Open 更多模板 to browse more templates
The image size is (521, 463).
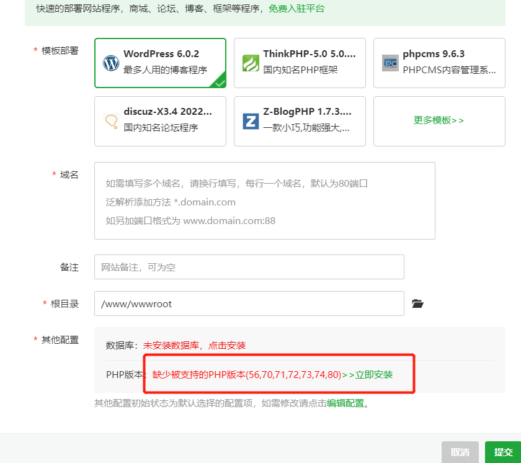(439, 120)
